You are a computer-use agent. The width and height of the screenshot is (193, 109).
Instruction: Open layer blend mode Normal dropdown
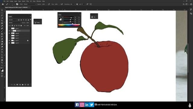point(15,23)
